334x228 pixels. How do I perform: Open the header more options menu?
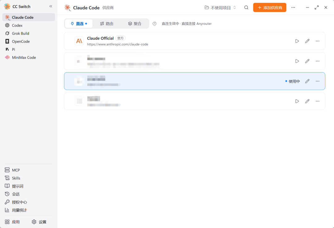293,7
